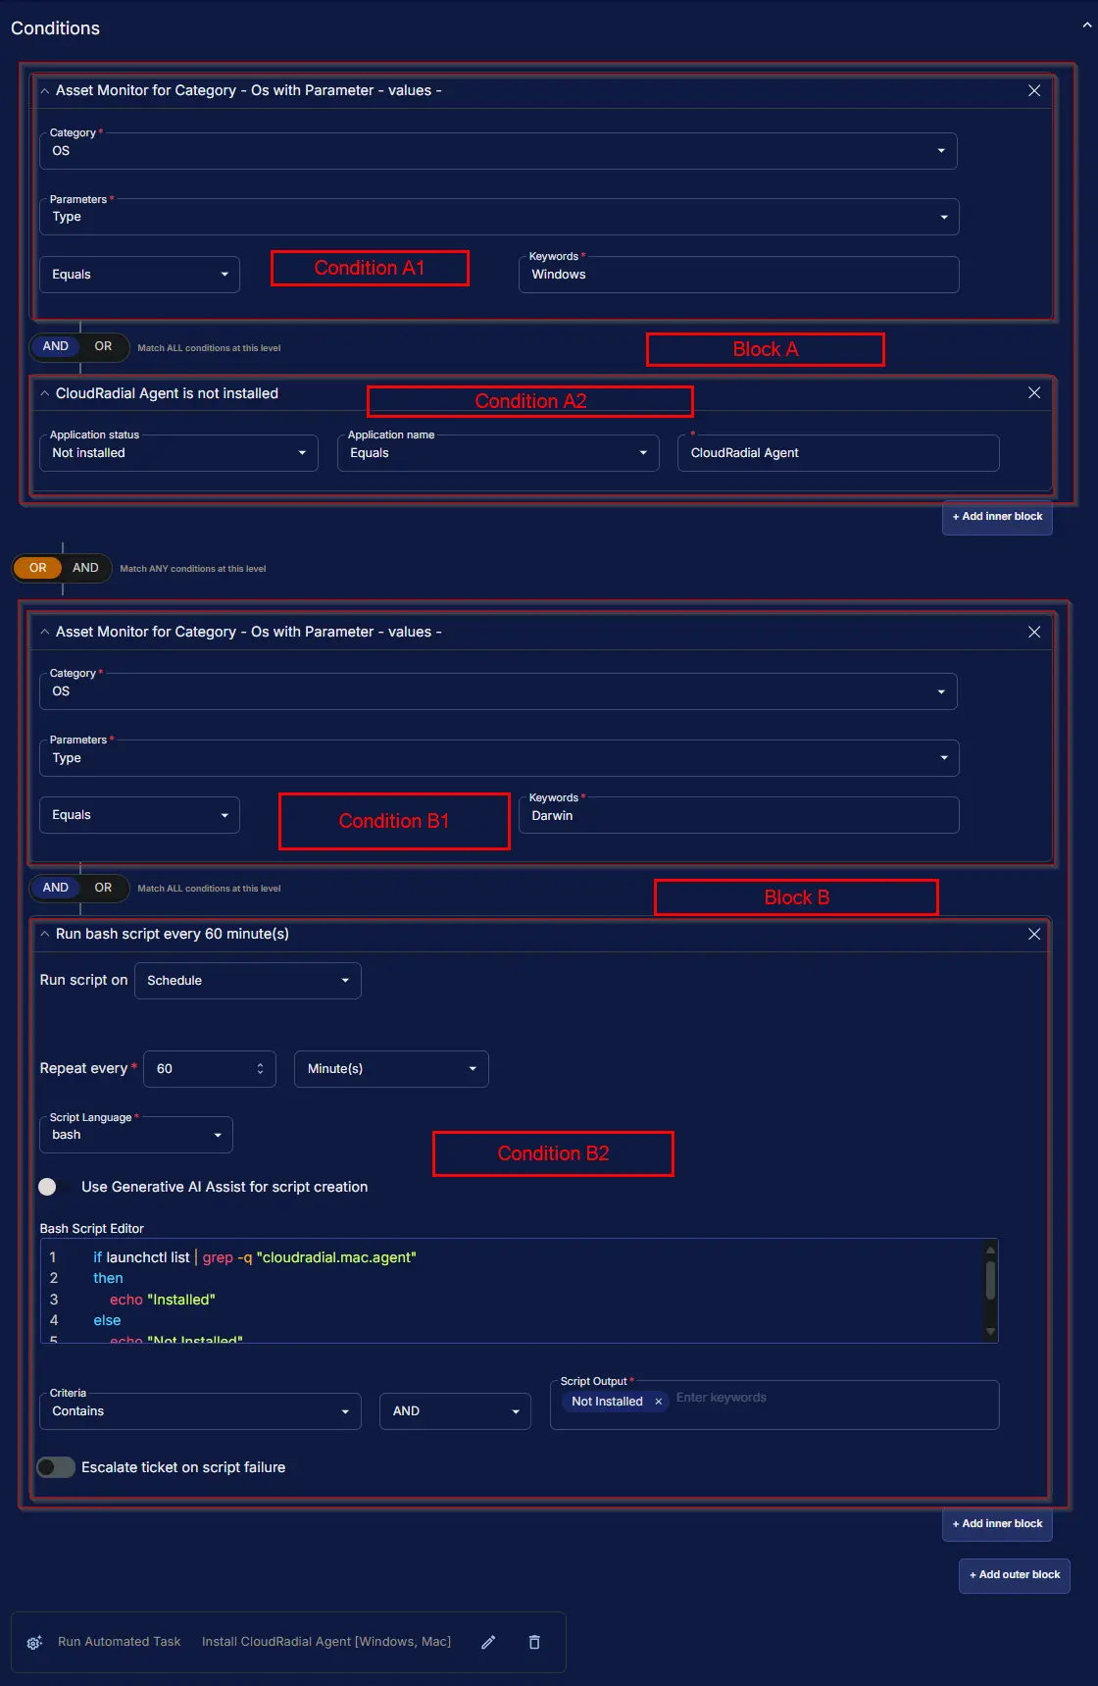
Task: Switch the outer block operator to AND
Action: coord(85,568)
